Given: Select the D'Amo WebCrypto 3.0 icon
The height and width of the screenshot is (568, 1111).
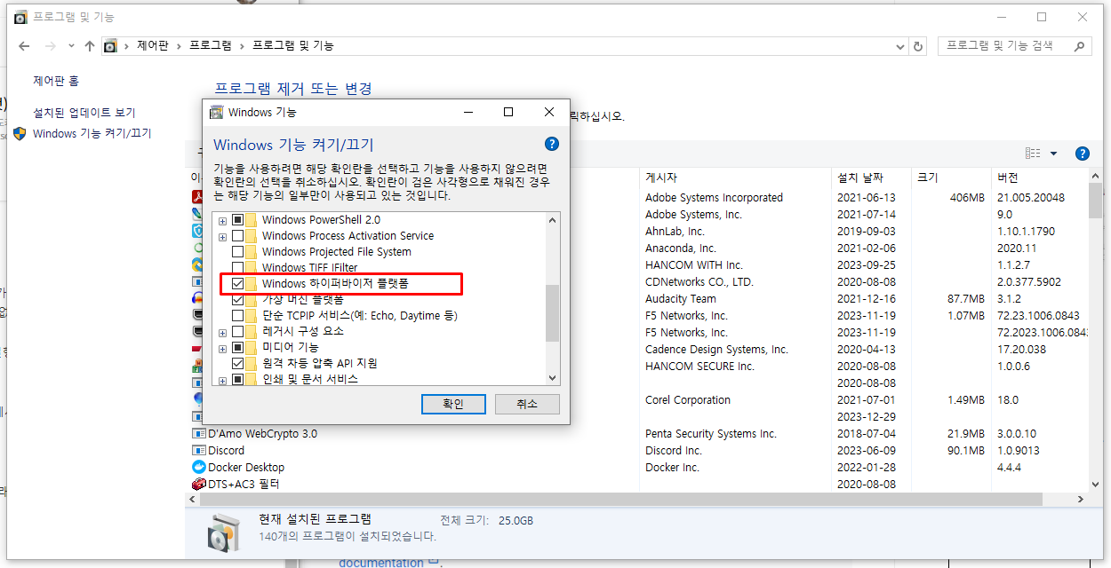Looking at the screenshot, I should pos(199,434).
